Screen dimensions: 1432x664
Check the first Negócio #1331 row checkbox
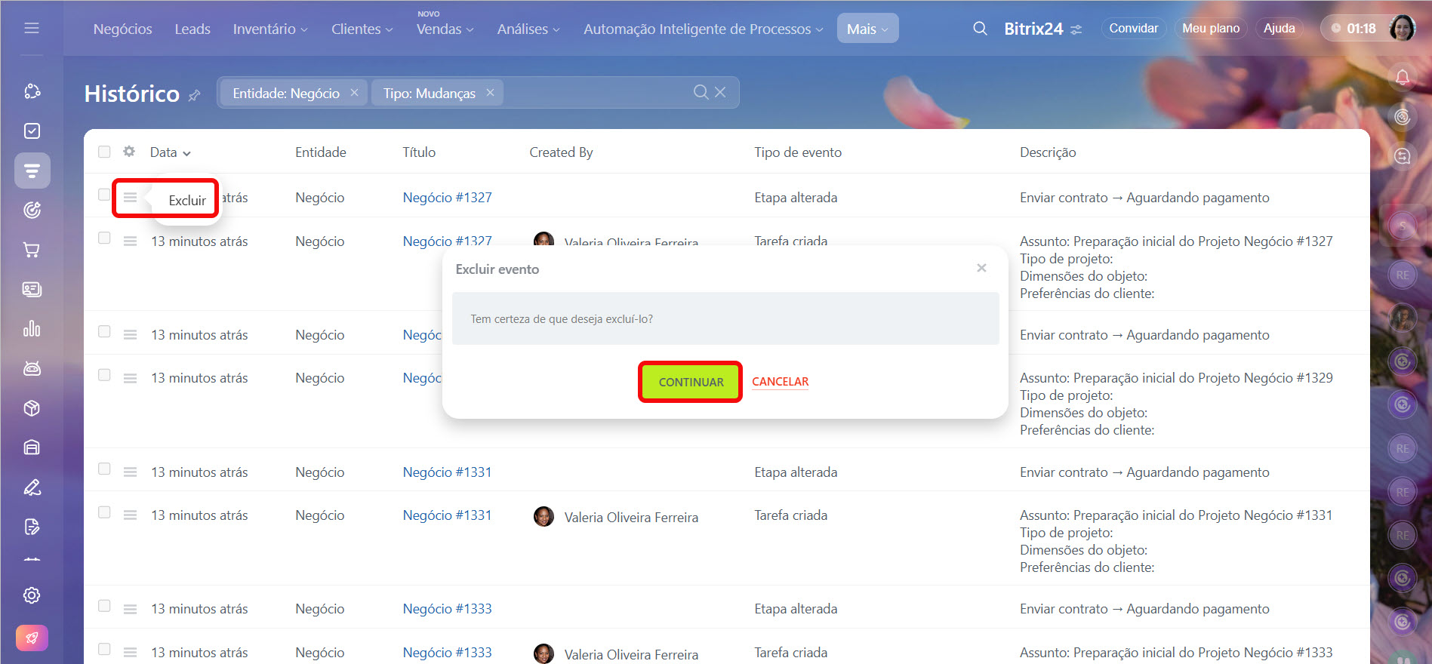tap(104, 469)
